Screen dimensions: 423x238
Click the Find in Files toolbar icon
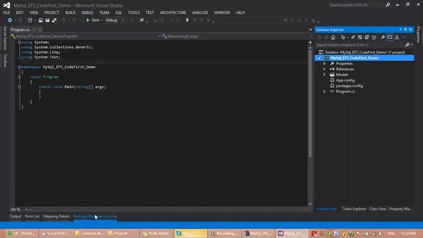click(x=141, y=20)
